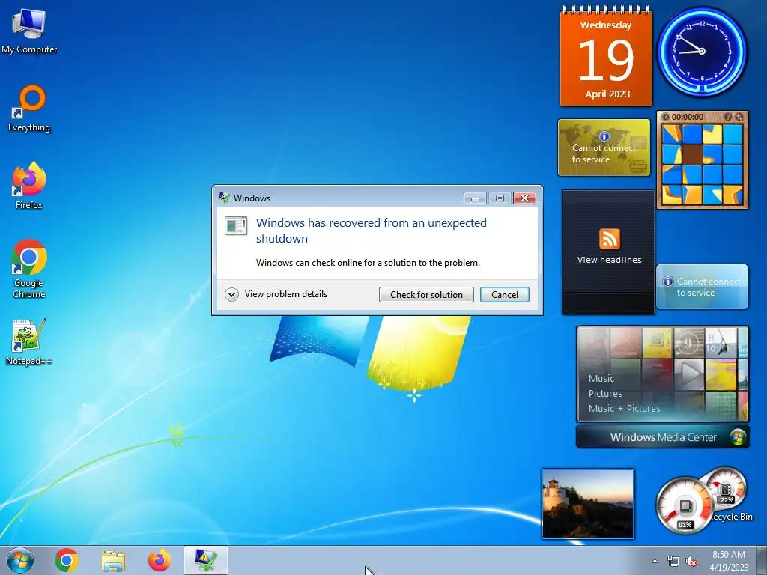Cancel the Windows recovery dialog
Screen dimensions: 767x575
pyautogui.click(x=504, y=295)
